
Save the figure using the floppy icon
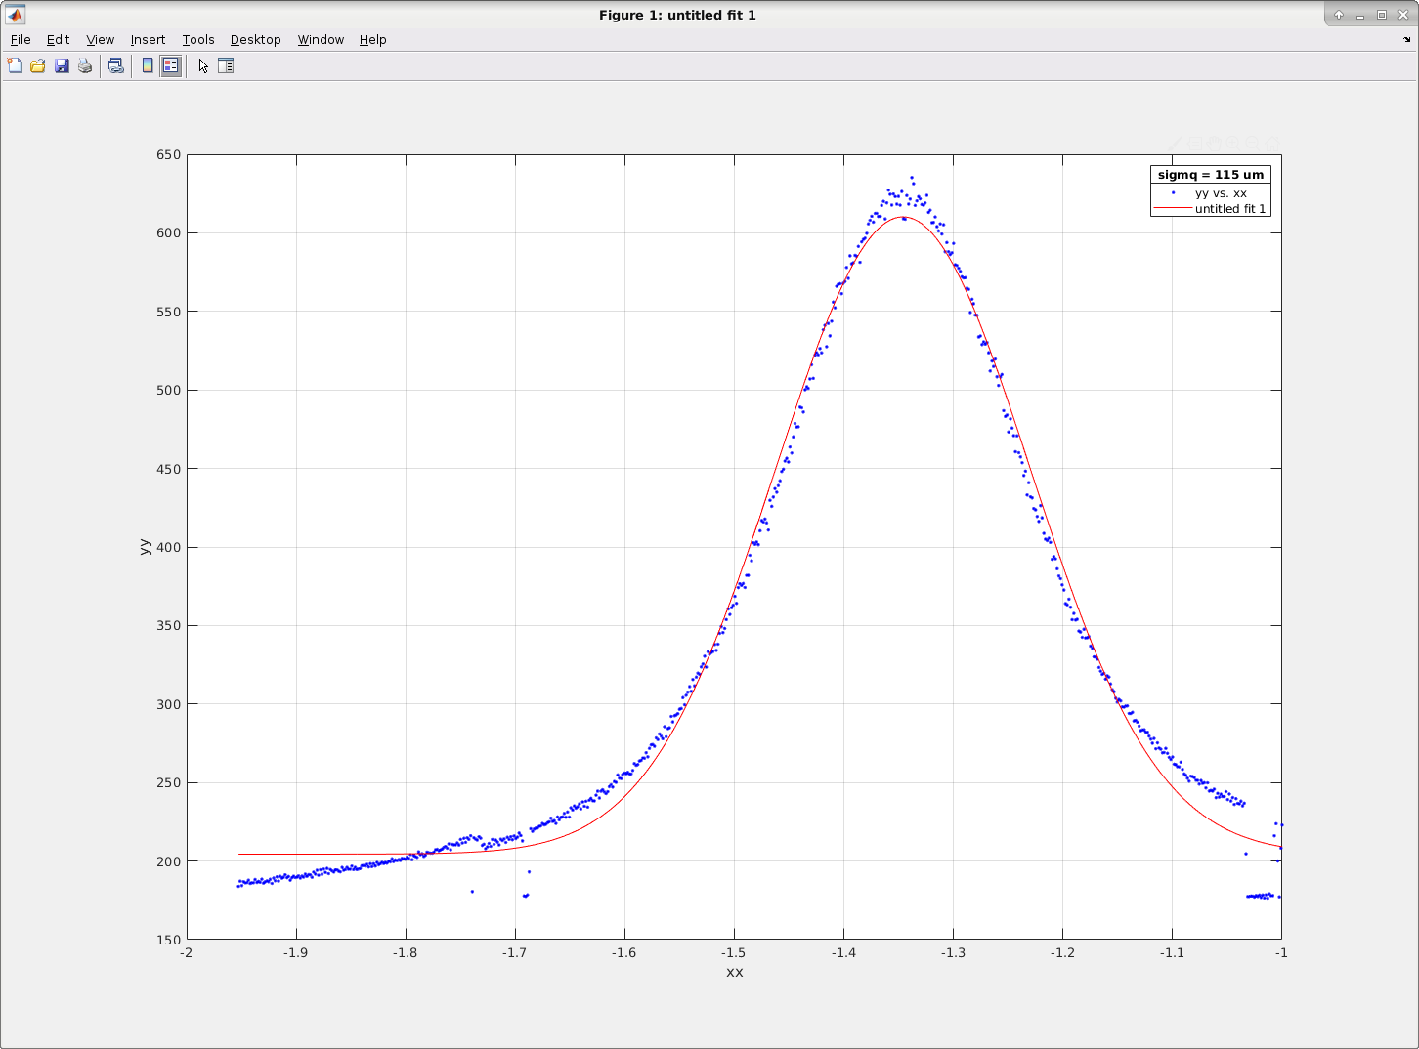62,65
